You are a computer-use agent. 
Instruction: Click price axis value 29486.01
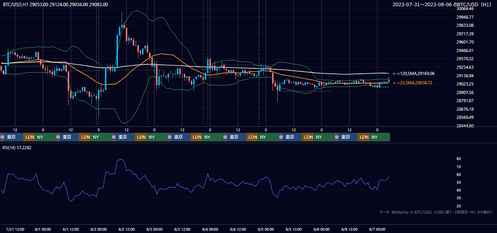465,50
